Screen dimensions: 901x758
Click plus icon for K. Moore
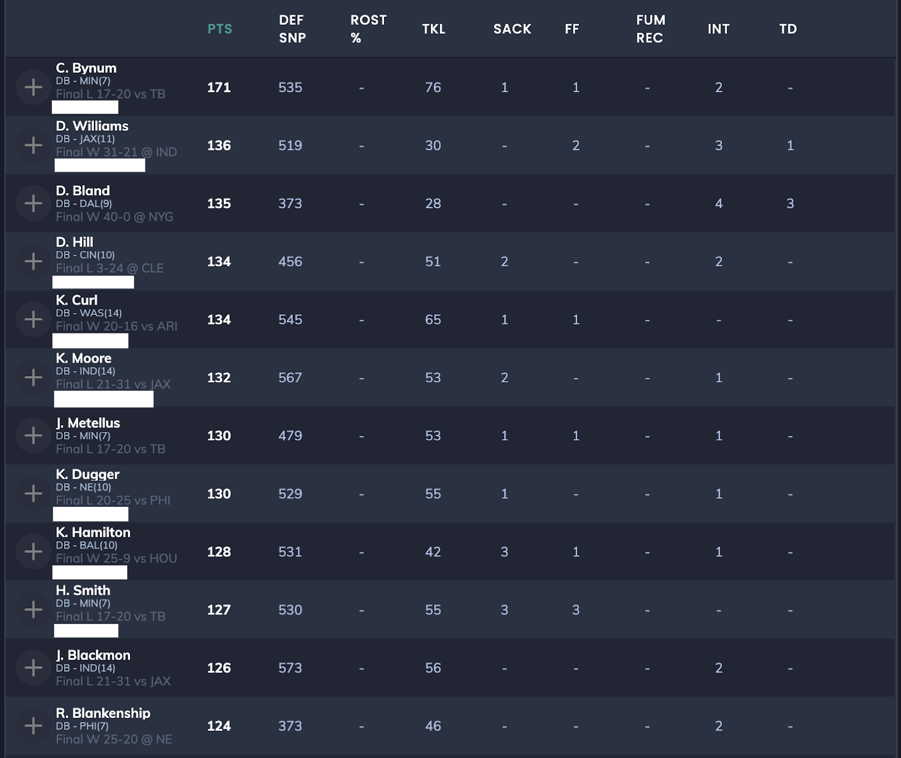[x=33, y=377]
